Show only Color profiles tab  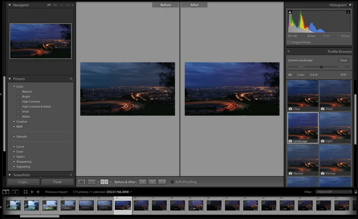pos(301,75)
